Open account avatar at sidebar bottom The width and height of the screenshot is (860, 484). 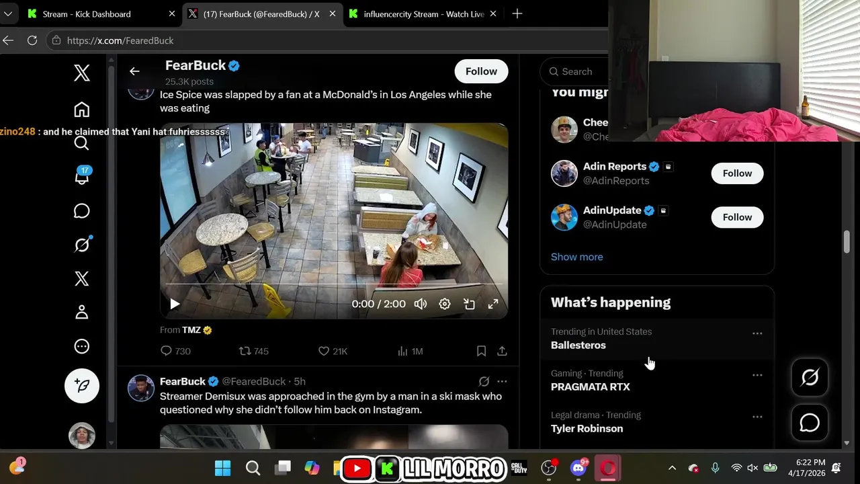82,436
